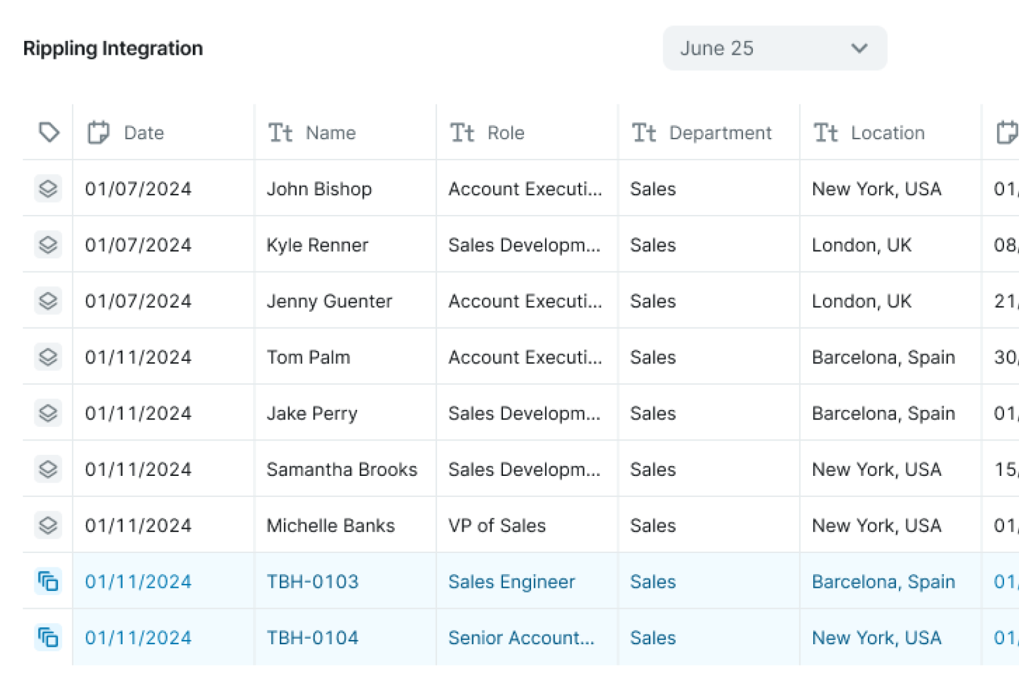Click the calendar icon in Date header
This screenshot has height=689, width=1019.
click(98, 132)
